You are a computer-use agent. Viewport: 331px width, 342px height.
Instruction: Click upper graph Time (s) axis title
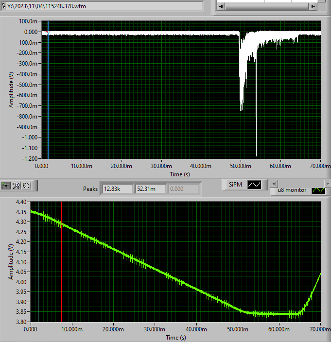pyautogui.click(x=180, y=174)
